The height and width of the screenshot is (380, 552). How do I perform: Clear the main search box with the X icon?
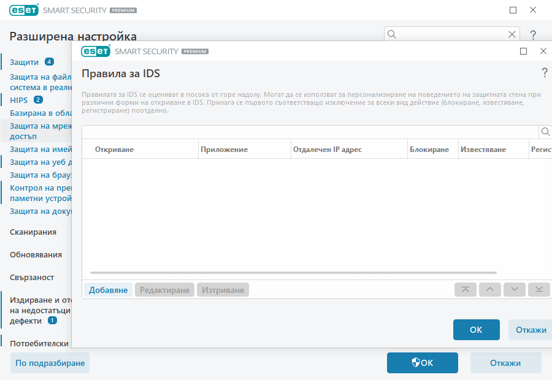coord(512,34)
